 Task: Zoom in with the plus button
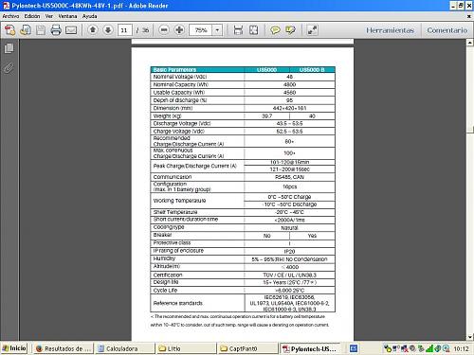(x=179, y=30)
